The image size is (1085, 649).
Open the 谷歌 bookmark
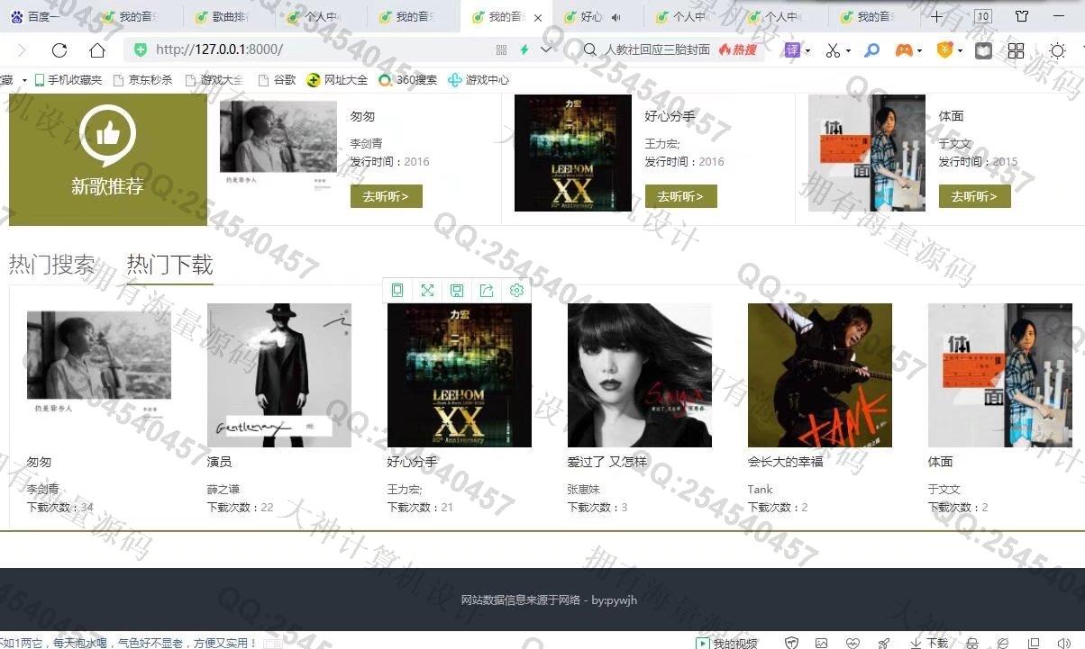277,80
